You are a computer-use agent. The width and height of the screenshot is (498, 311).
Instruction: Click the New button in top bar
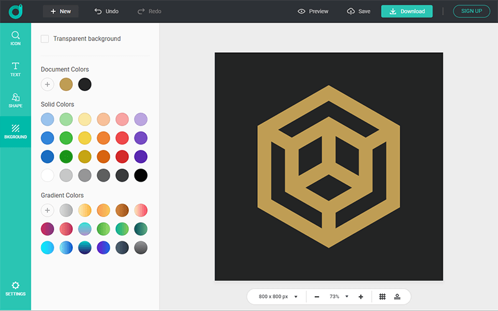[x=60, y=11]
